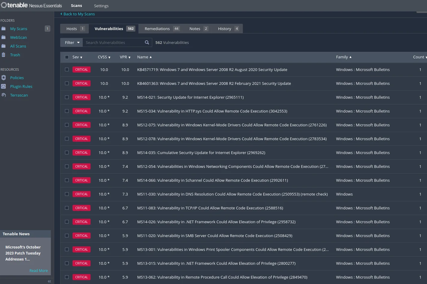
Task: Go back to My Scans
Action: [x=78, y=14]
